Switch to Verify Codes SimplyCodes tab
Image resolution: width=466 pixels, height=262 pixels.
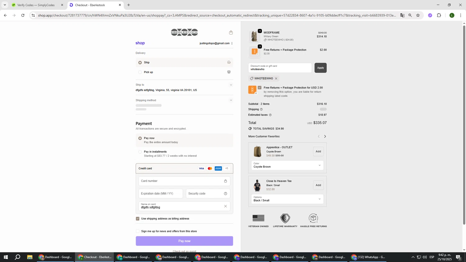point(37,5)
